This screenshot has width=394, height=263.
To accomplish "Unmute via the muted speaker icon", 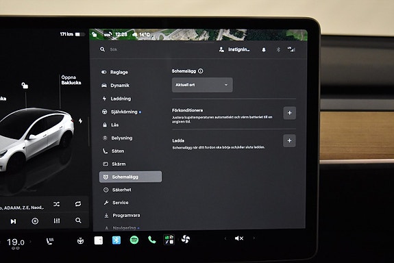I will click(x=239, y=238).
